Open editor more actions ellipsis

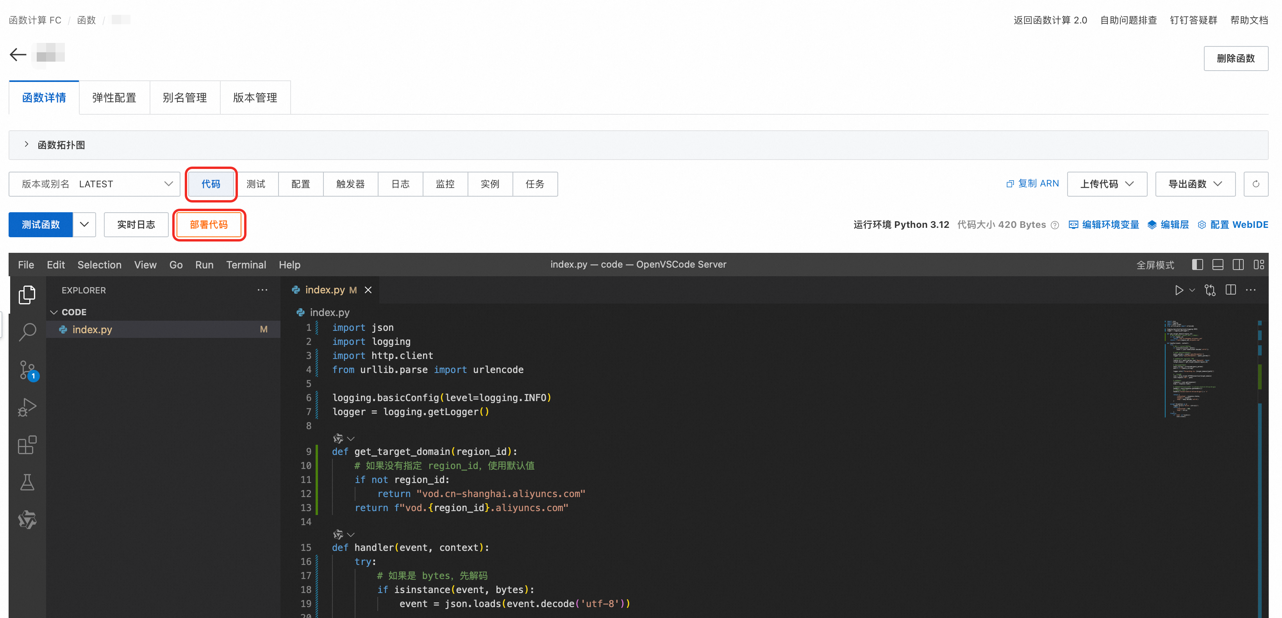(1251, 290)
